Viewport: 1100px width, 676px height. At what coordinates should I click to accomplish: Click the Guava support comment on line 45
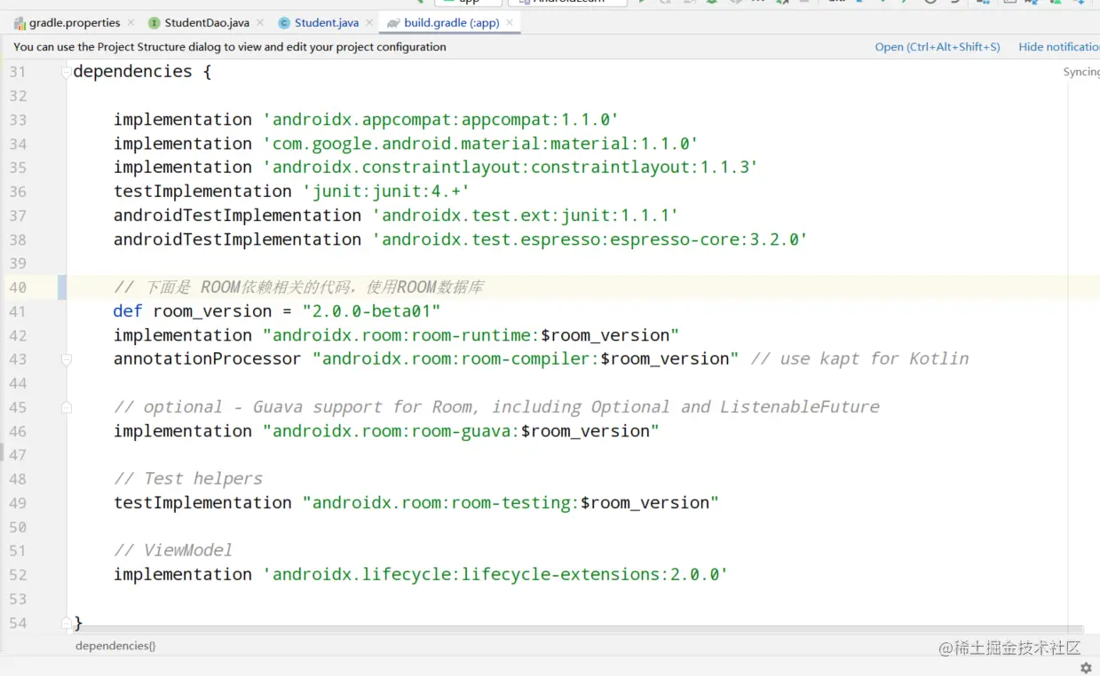[496, 407]
